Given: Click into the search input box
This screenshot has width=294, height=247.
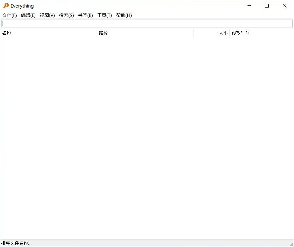Looking at the screenshot, I should pyautogui.click(x=147, y=23).
